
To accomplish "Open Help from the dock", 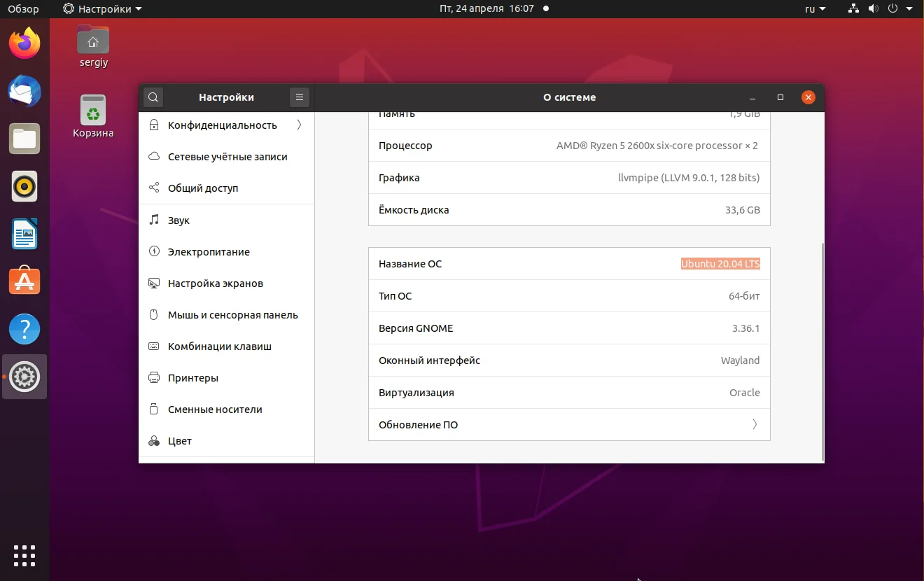I will (x=24, y=329).
